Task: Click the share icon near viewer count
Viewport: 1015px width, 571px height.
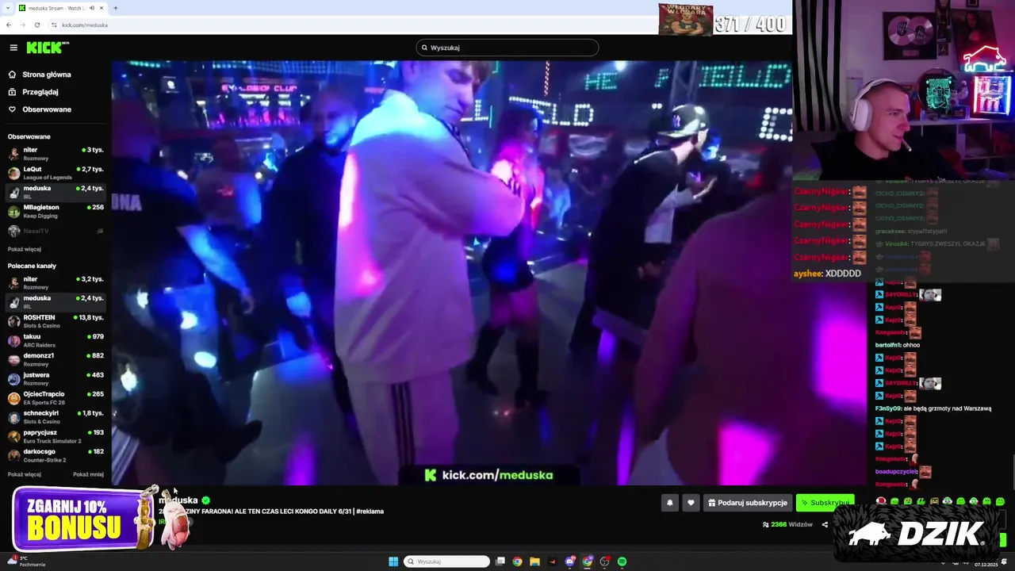Action: point(825,524)
